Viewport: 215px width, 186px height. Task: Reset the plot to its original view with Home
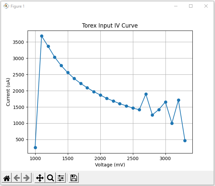7,178
